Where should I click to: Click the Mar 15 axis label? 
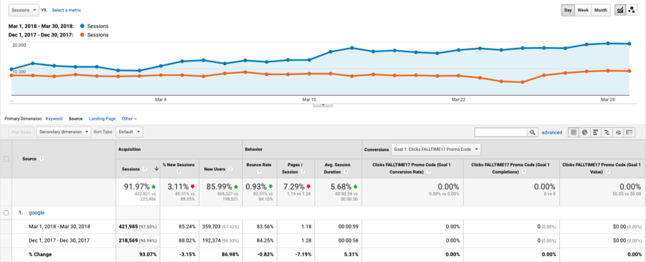coord(309,100)
